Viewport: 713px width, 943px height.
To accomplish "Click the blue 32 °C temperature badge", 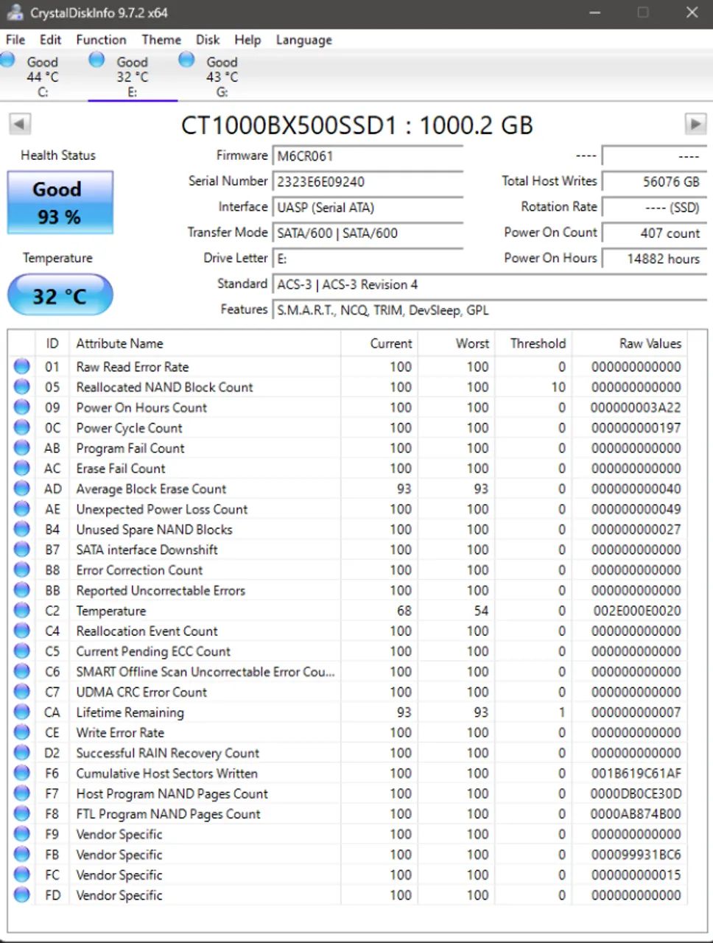I will click(x=59, y=295).
